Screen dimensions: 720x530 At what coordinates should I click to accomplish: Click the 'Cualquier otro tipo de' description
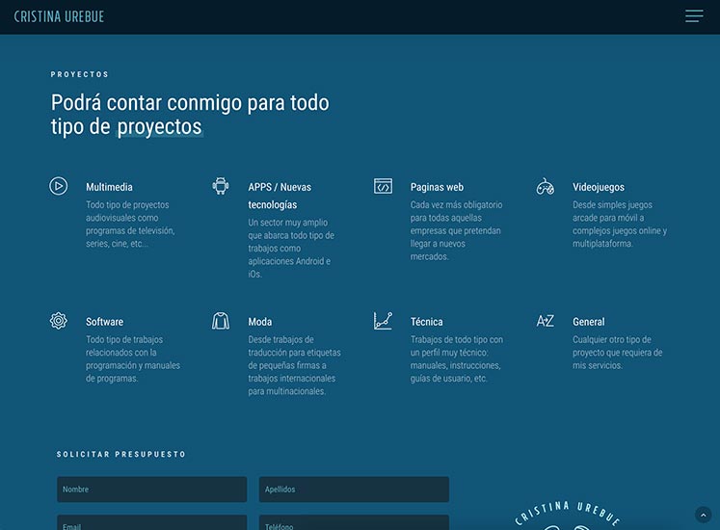[x=618, y=353]
